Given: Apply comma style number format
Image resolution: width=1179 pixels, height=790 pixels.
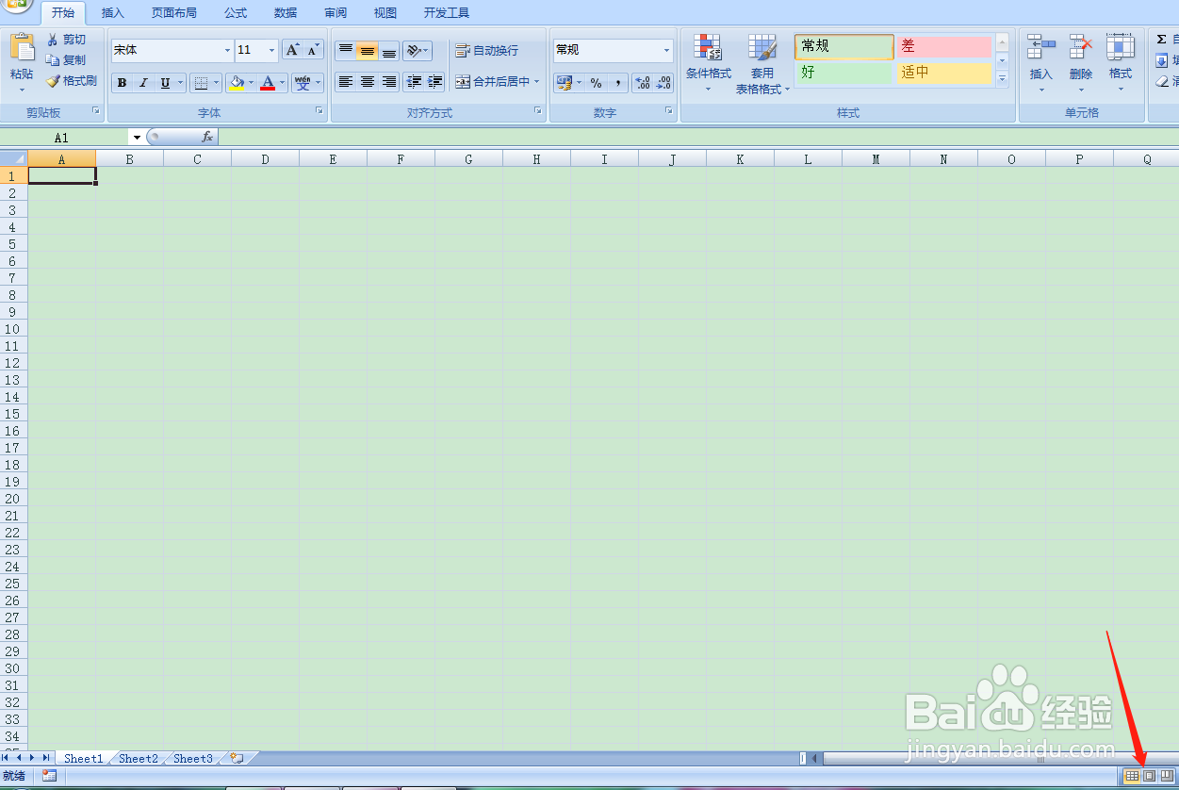Looking at the screenshot, I should (618, 83).
